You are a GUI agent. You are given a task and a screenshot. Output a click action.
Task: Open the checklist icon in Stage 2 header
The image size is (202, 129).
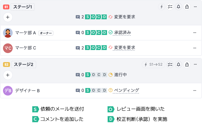click(x=170, y=64)
